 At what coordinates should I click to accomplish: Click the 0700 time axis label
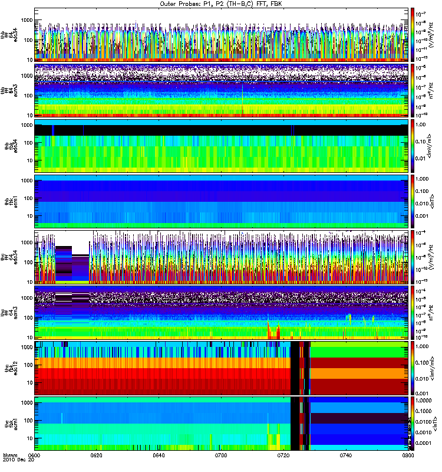[221, 455]
